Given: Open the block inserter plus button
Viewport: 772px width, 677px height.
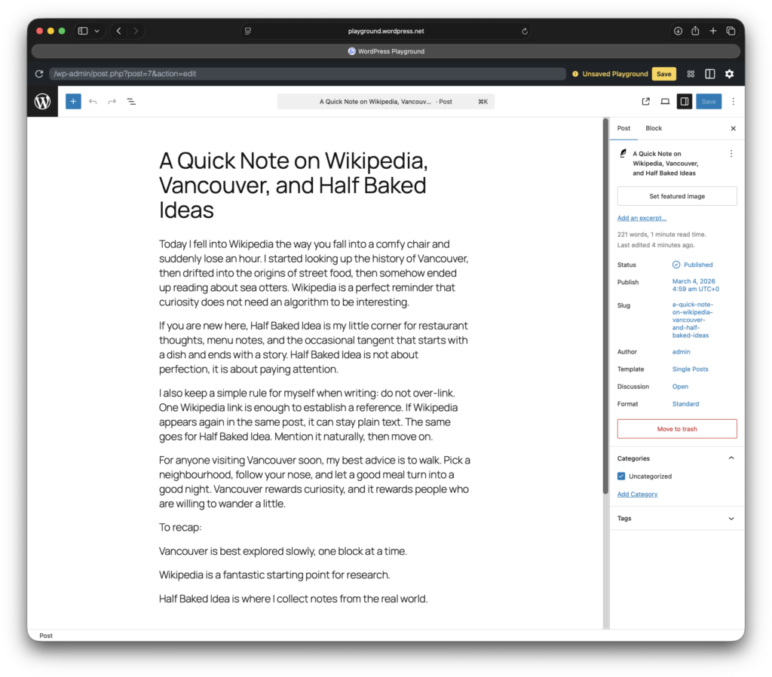Looking at the screenshot, I should click(x=73, y=102).
